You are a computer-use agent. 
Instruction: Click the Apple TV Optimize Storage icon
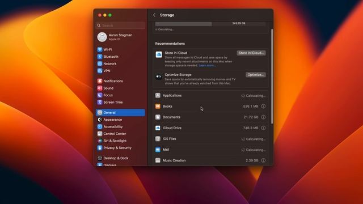159,76
